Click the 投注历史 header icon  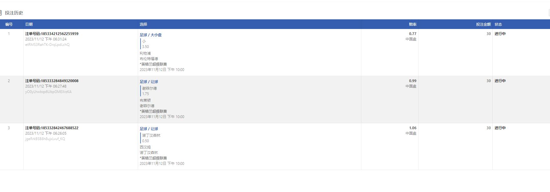click(1, 13)
